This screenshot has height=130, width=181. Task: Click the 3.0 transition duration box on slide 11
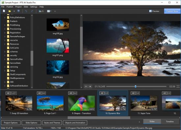click(138, 93)
